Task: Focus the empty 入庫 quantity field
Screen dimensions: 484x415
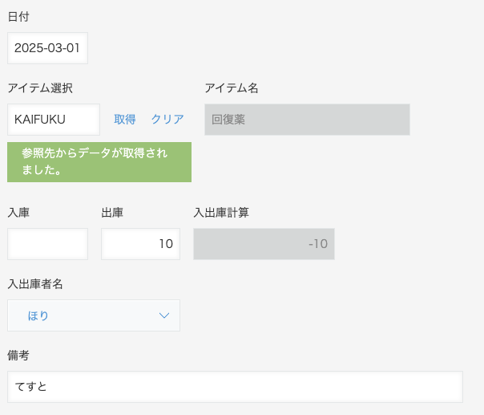Action: pyautogui.click(x=47, y=244)
